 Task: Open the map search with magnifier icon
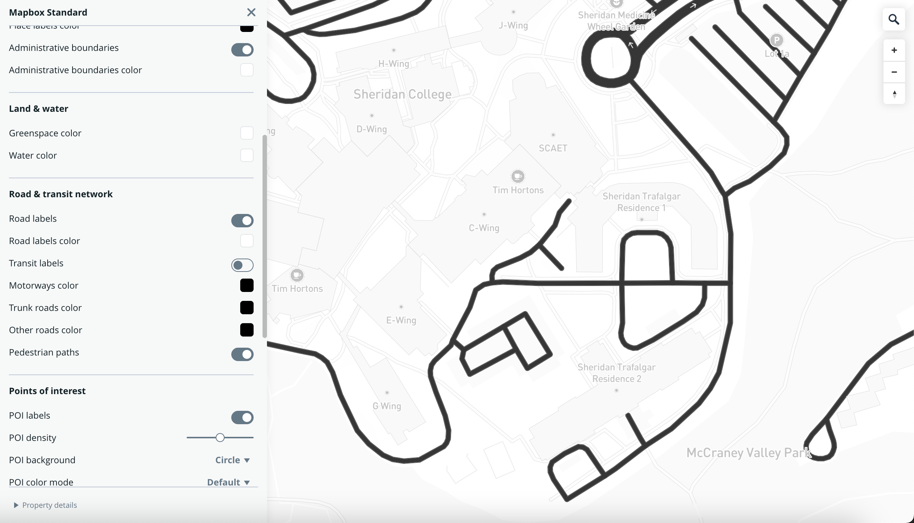(894, 19)
